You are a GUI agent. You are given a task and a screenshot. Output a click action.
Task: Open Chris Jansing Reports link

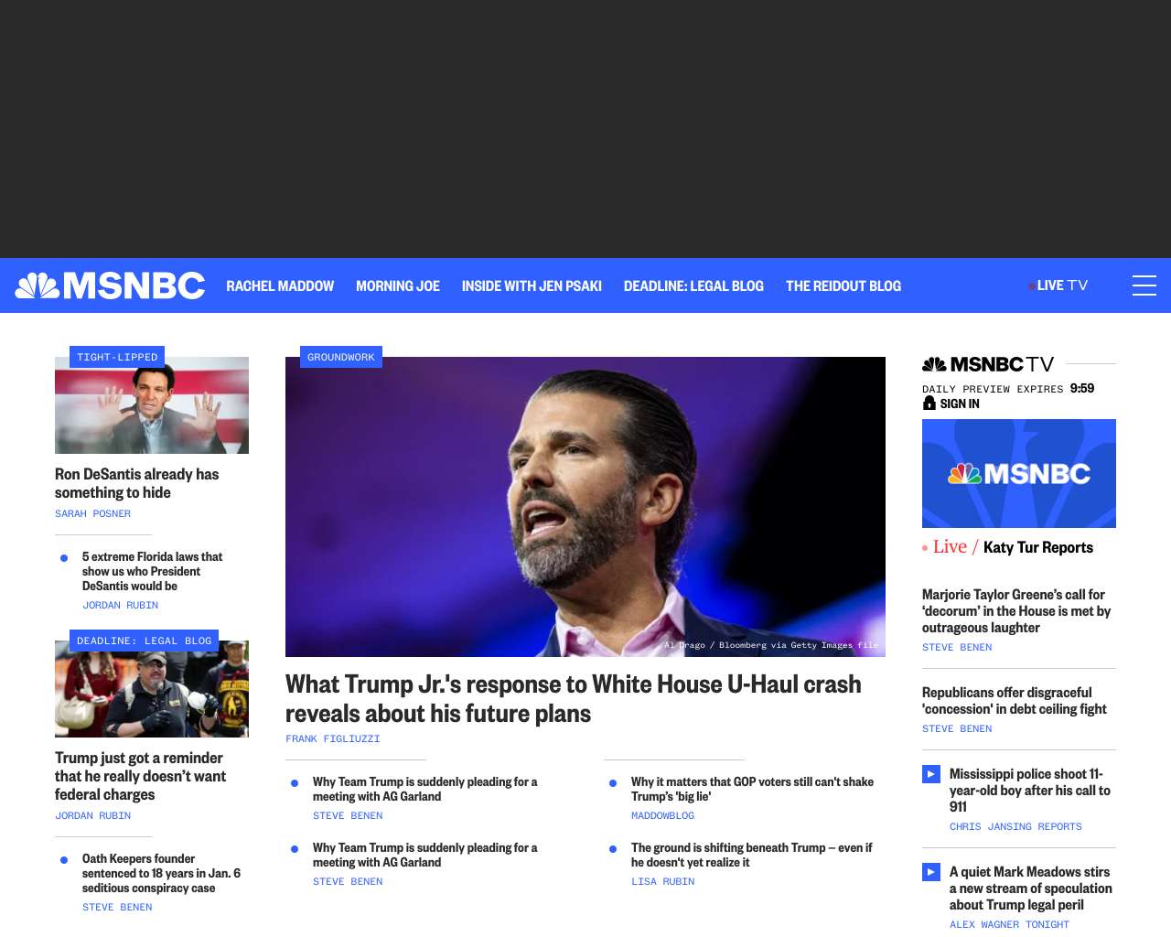1015,826
